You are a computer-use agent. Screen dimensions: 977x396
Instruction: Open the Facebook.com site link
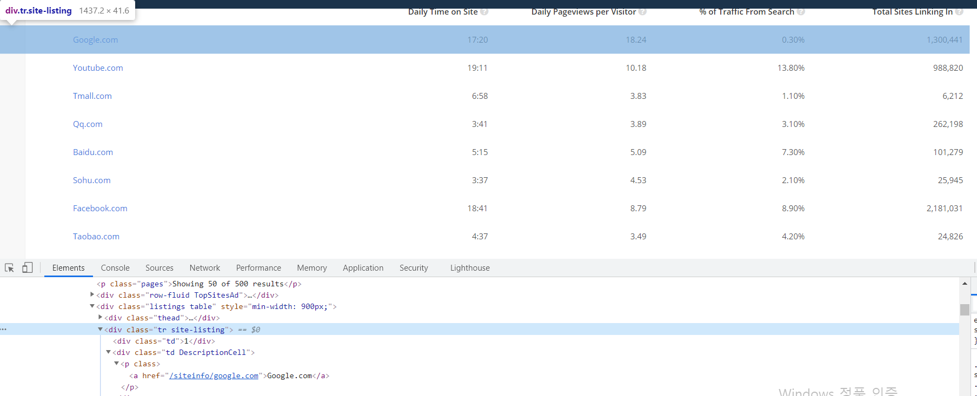click(100, 209)
